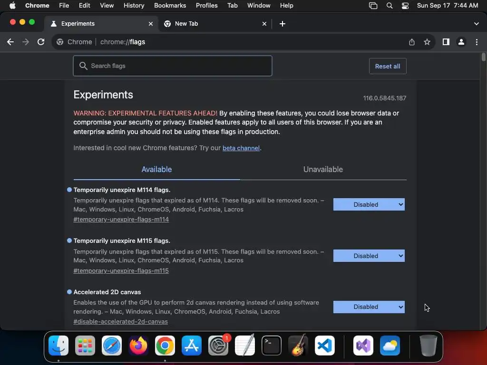The height and width of the screenshot is (365, 487).
Task: Open dropdown for Temporarily unexpire M115 flags
Action: 369,256
